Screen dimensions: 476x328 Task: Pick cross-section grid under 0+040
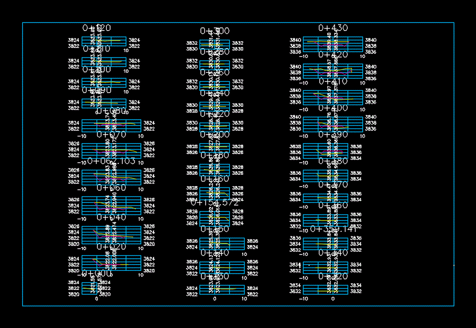click(111, 235)
